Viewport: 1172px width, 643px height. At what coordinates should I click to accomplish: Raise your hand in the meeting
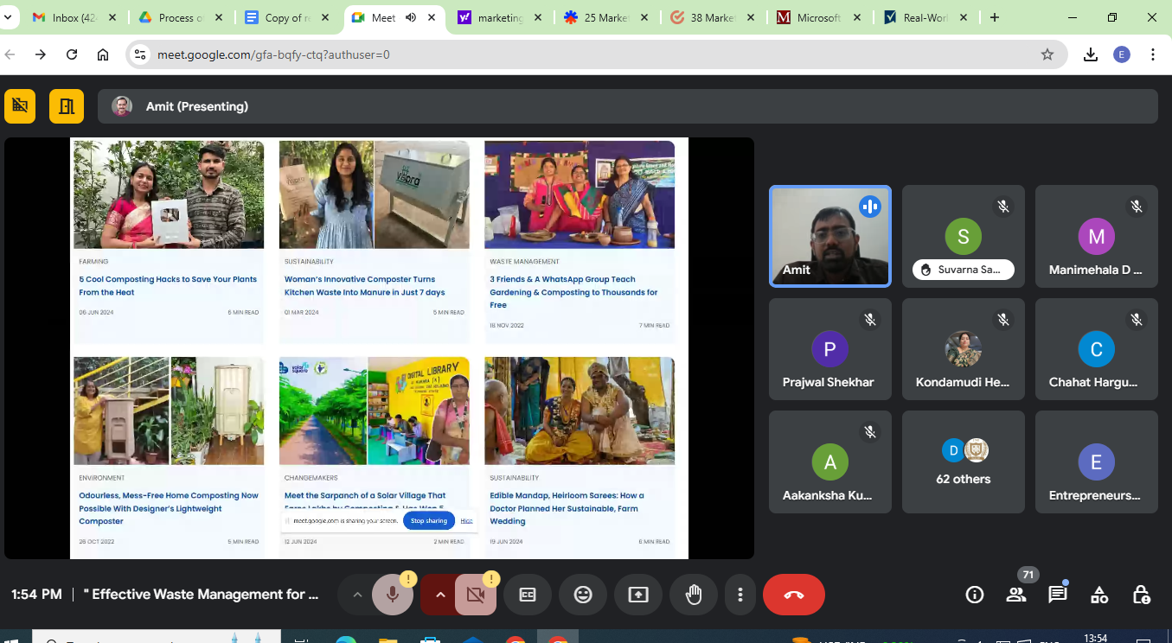click(693, 595)
